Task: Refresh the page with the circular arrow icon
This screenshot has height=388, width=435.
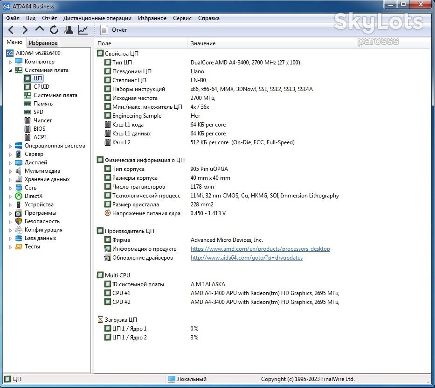Action: click(x=54, y=30)
